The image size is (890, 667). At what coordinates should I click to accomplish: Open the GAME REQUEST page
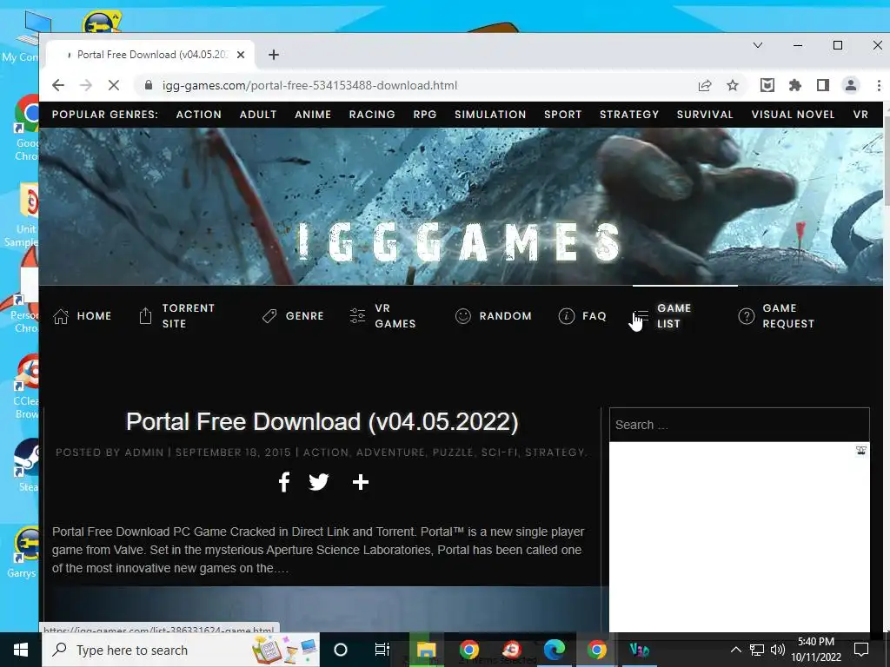(776, 316)
